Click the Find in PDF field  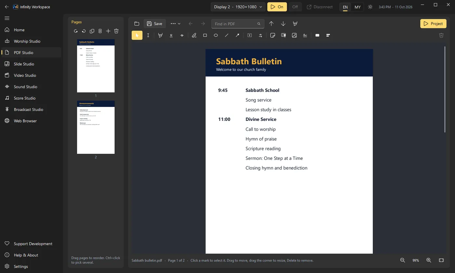pos(238,24)
